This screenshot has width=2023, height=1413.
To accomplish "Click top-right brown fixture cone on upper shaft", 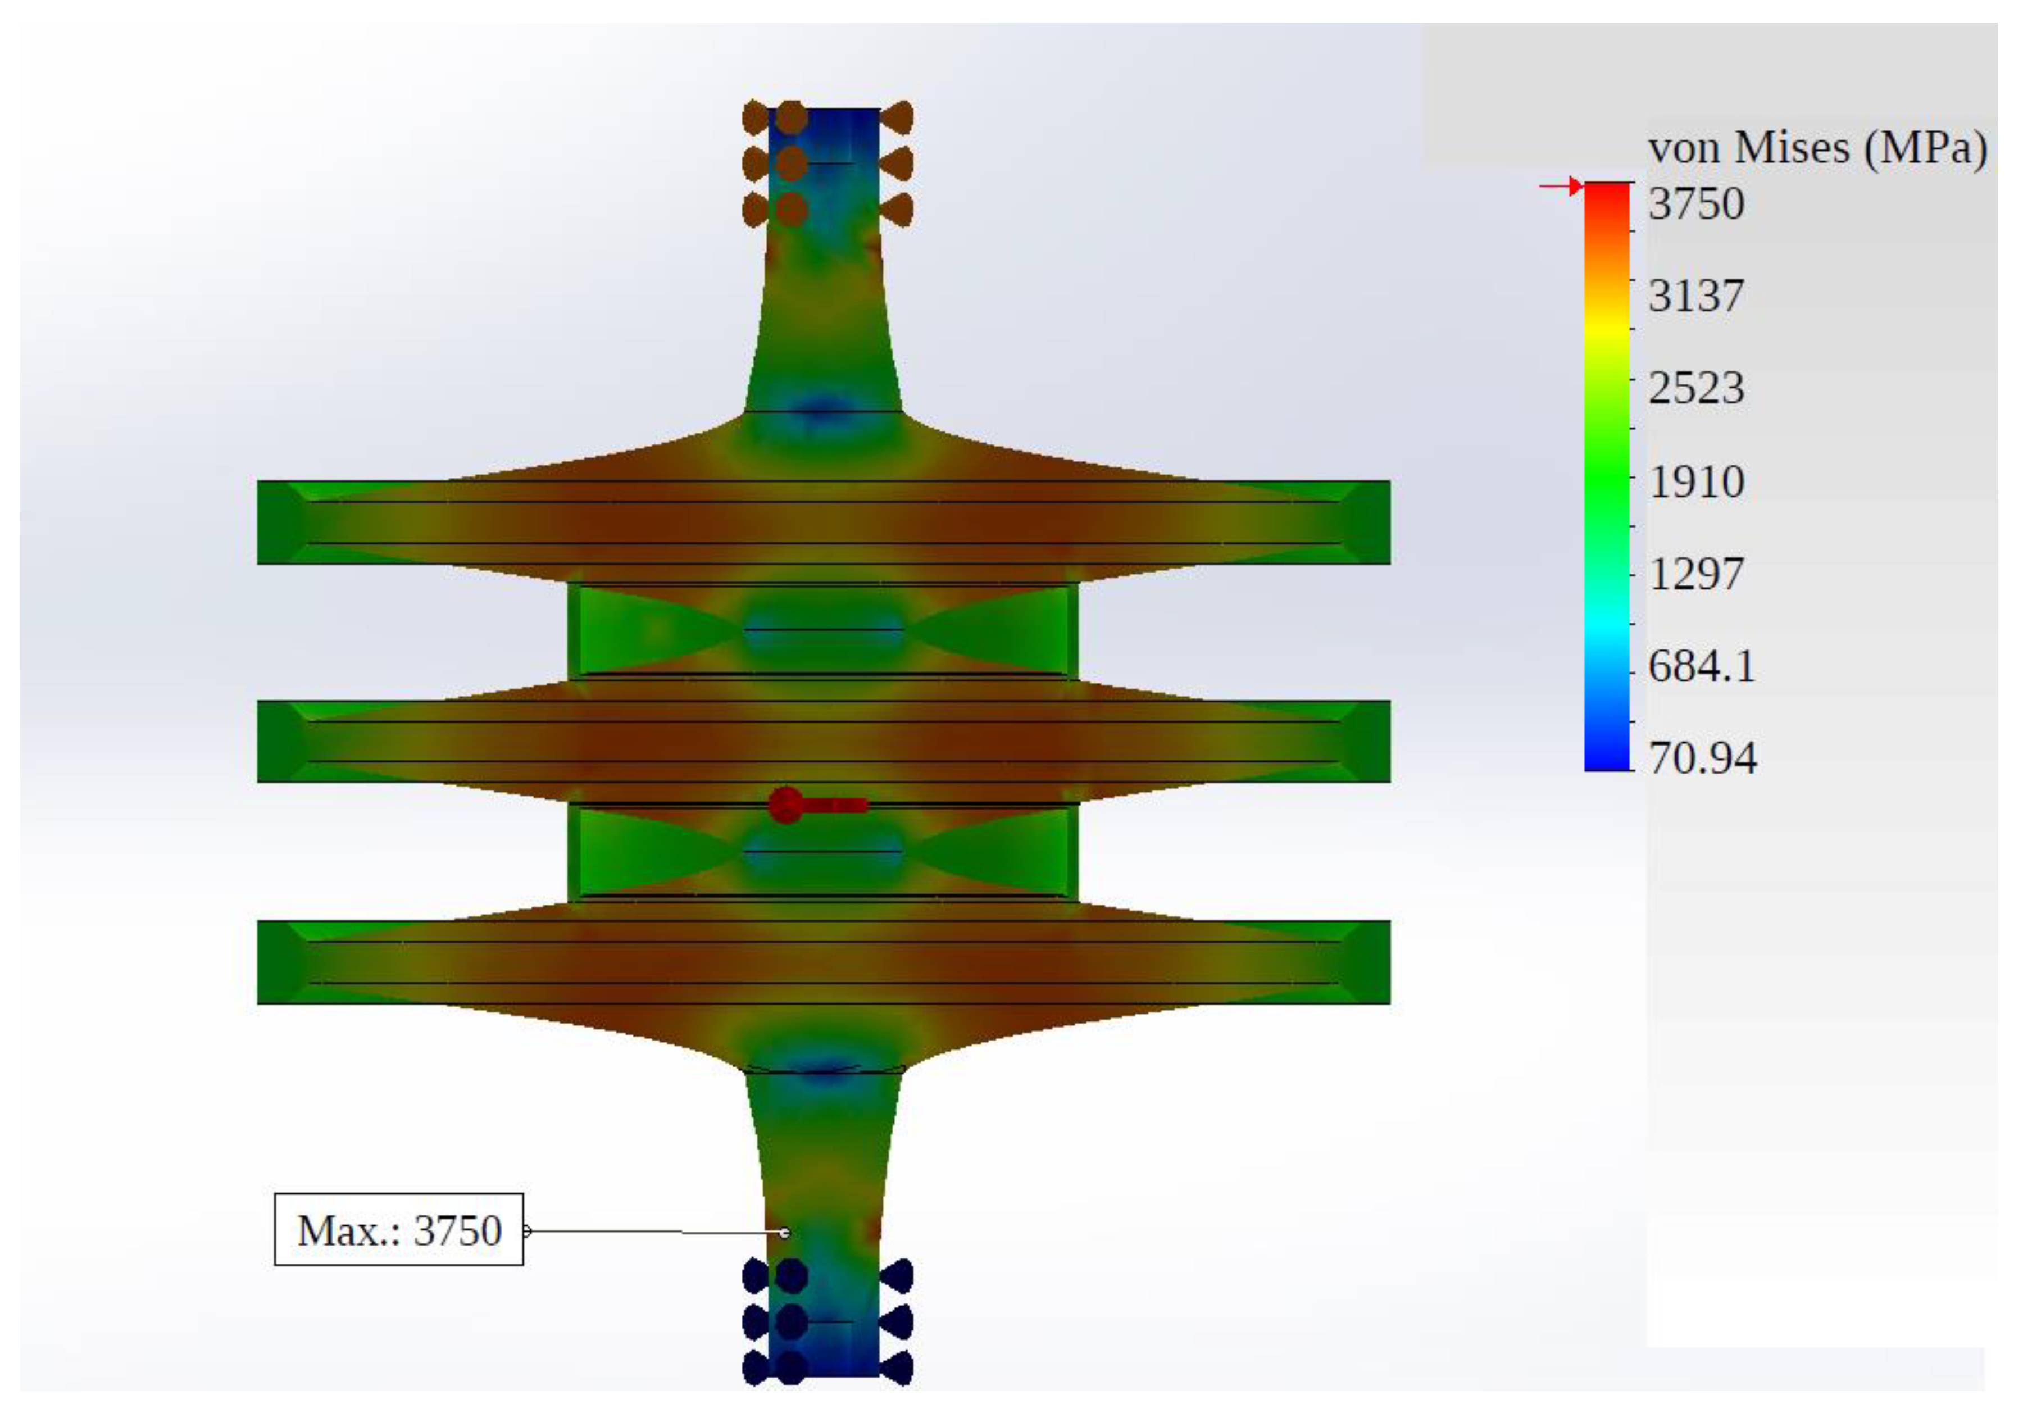I will (x=898, y=117).
